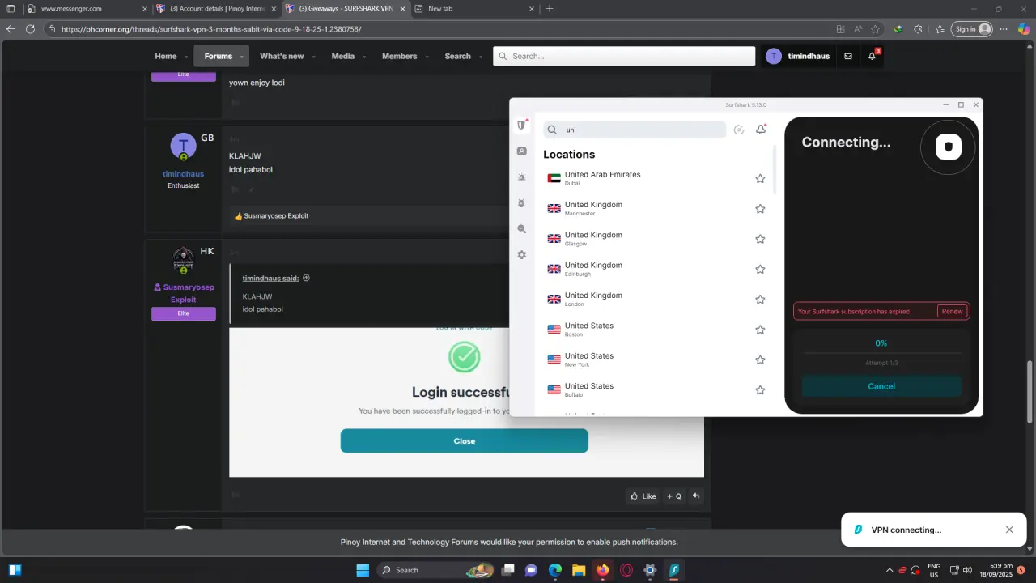This screenshot has height=583, width=1036.
Task: Click the +Q multi-quote button
Action: [674, 496]
